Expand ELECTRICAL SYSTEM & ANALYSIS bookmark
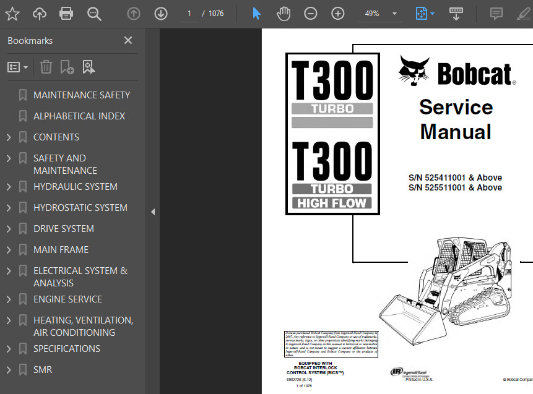The height and width of the screenshot is (394, 533). click(9, 271)
